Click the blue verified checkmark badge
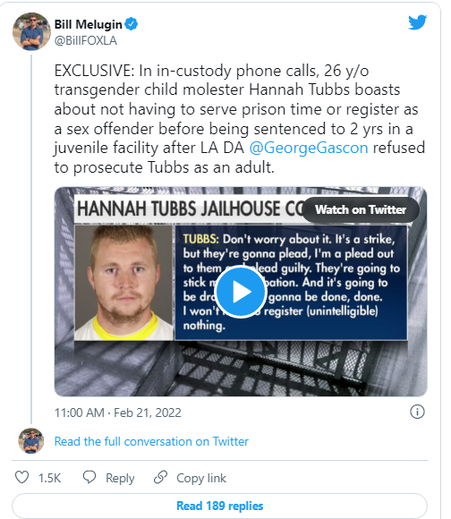451x519 pixels. coord(132,24)
